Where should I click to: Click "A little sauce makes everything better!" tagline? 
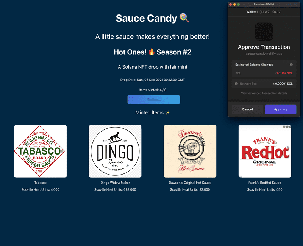[x=153, y=36]
